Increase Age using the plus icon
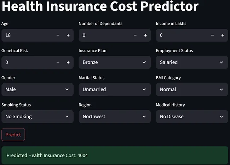 click(68, 35)
